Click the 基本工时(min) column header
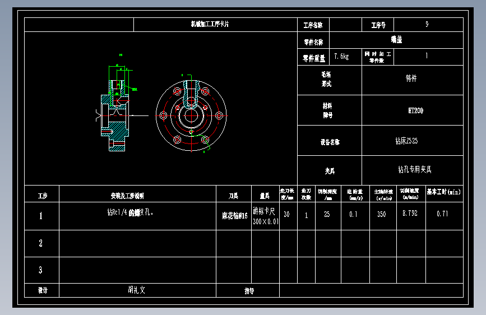This screenshot has width=486, height=315. coord(445,194)
